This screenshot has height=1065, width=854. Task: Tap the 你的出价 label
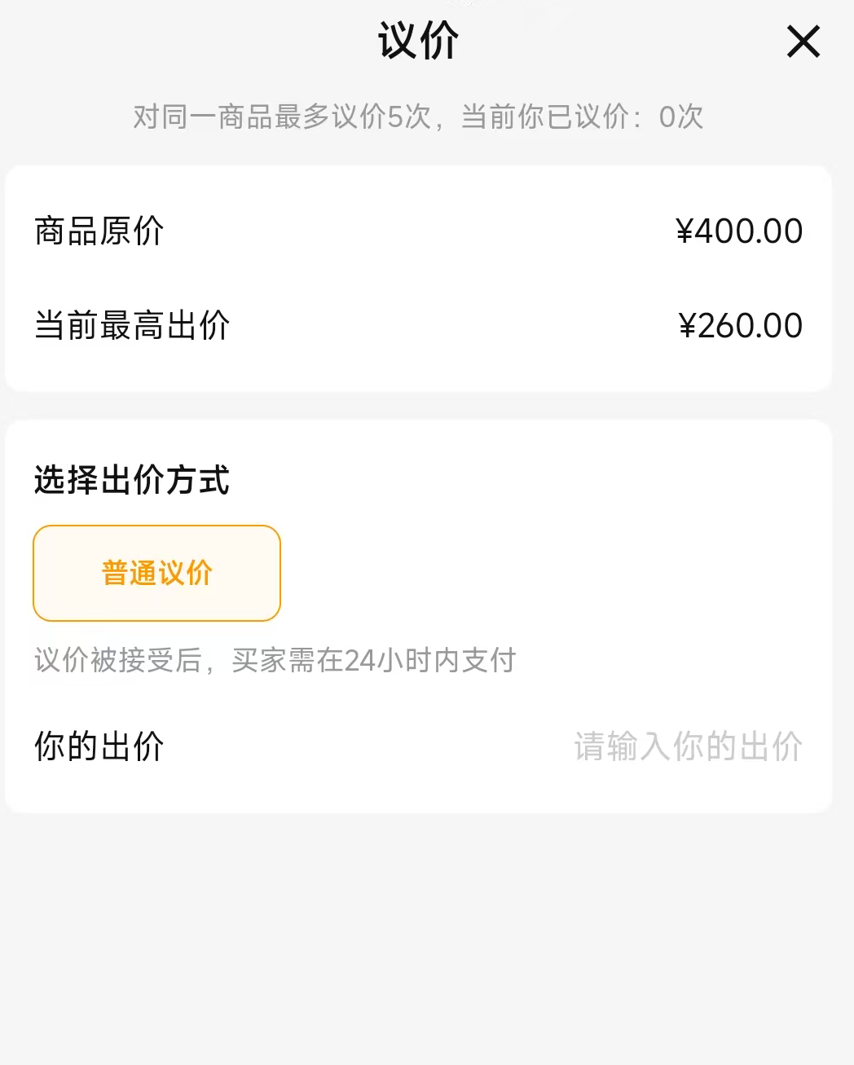coord(99,746)
